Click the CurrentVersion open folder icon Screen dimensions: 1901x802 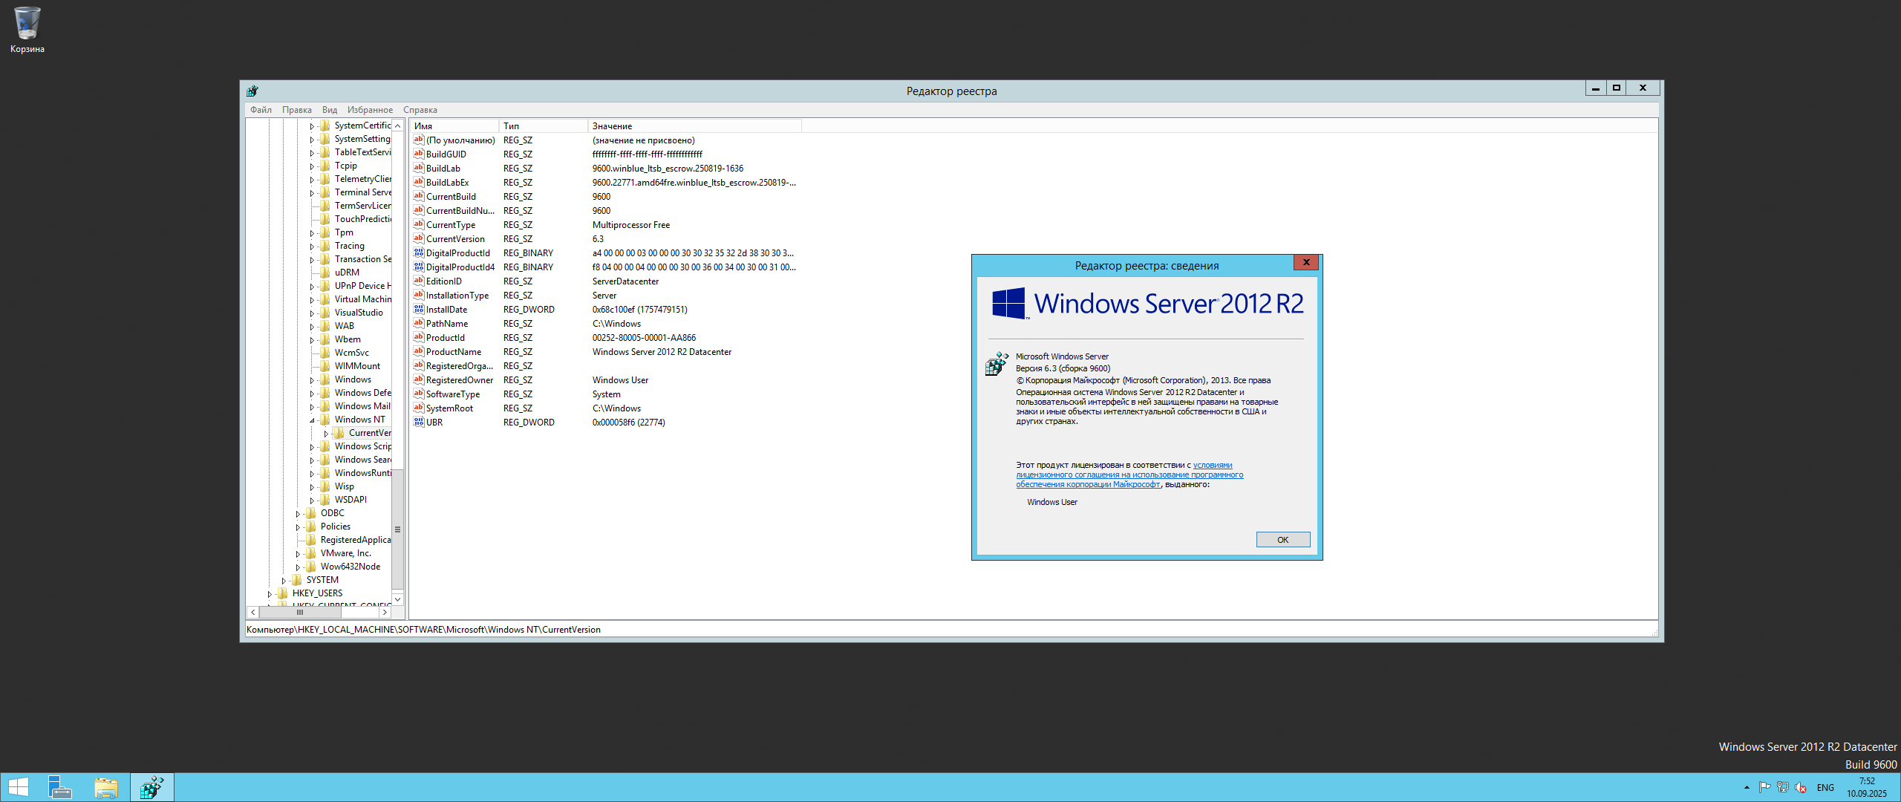point(339,433)
